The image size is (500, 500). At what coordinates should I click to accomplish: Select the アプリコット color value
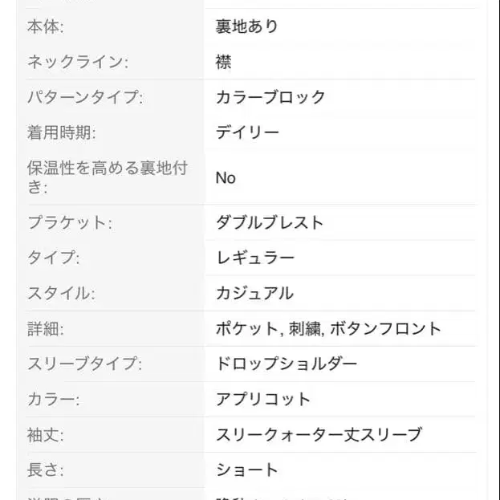click(x=263, y=399)
